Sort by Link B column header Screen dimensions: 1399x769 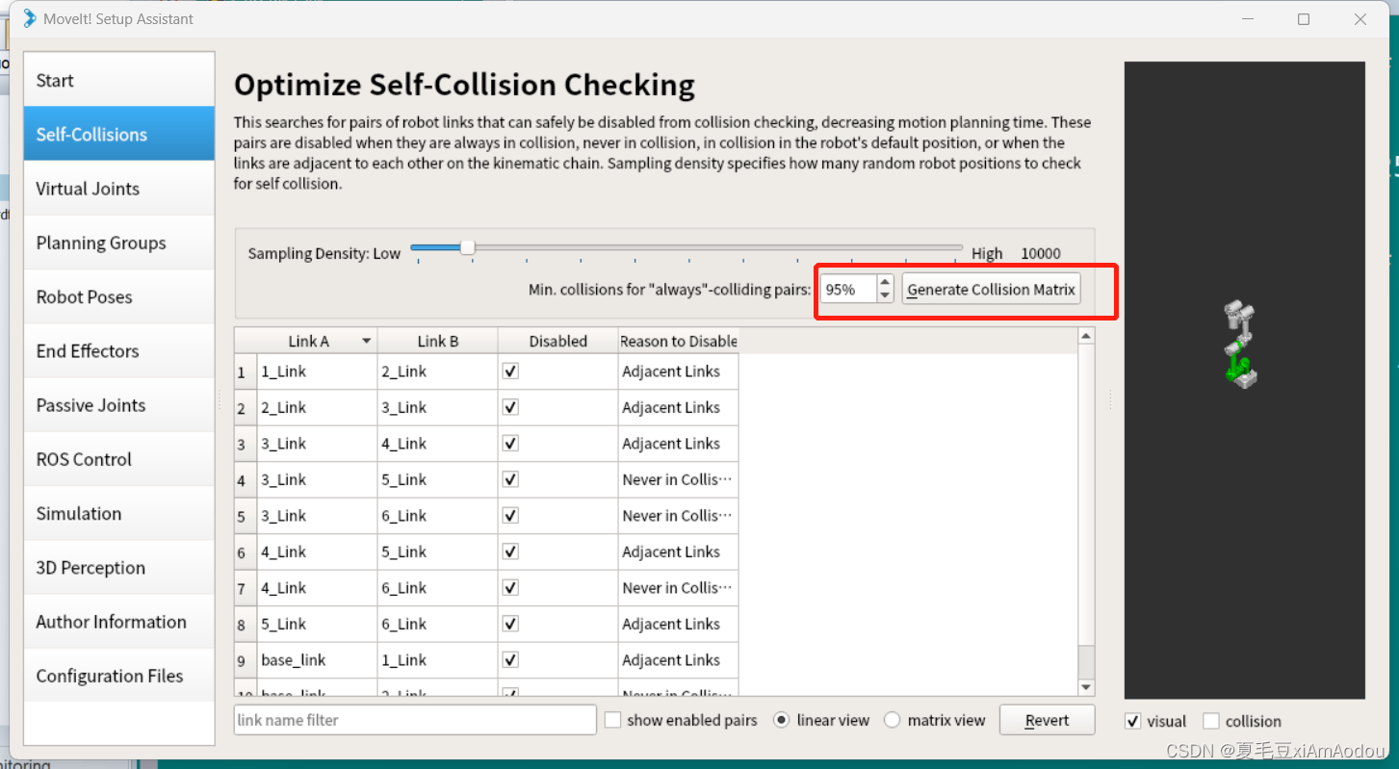[x=438, y=341]
